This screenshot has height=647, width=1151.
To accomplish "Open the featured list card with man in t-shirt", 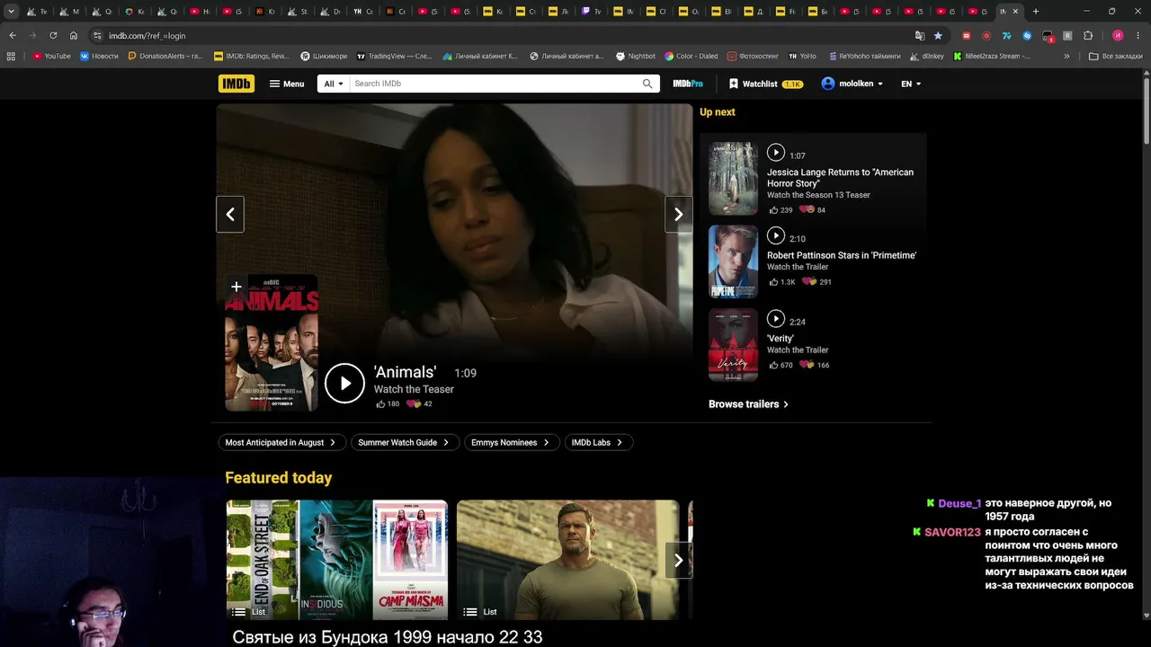I will pos(567,560).
